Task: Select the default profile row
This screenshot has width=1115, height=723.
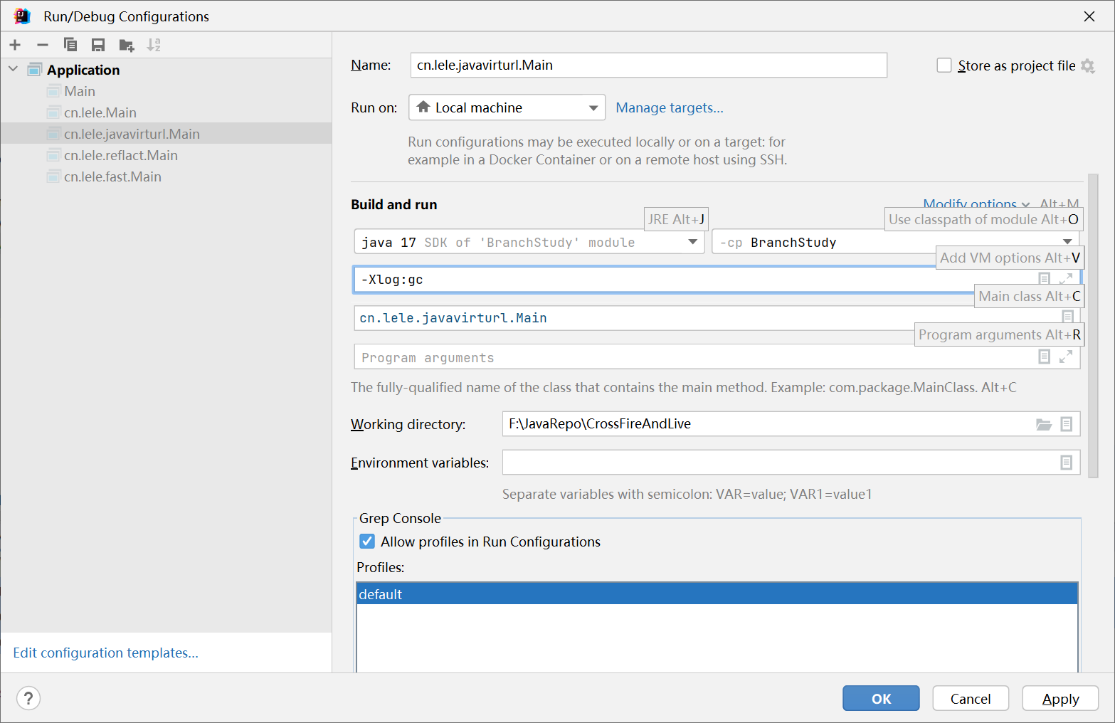Action: [x=717, y=593]
